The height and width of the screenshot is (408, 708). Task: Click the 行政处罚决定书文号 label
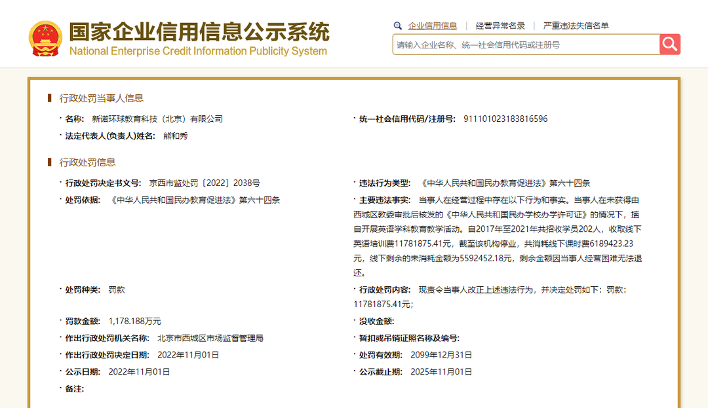tap(103, 183)
